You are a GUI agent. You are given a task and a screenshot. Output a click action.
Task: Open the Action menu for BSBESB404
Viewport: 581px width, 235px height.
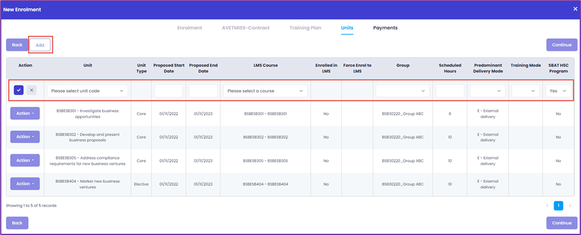(25, 184)
